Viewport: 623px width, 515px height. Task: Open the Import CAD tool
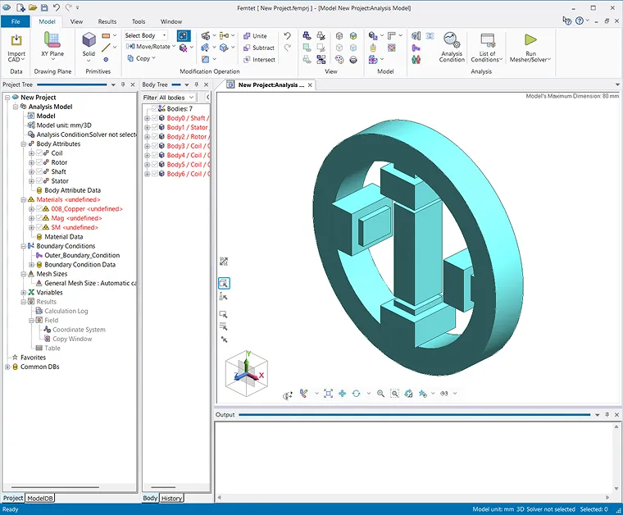(x=16, y=48)
